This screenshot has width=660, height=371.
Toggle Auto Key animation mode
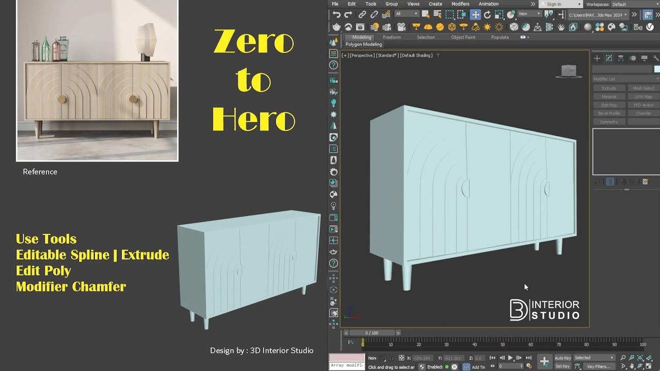click(562, 358)
